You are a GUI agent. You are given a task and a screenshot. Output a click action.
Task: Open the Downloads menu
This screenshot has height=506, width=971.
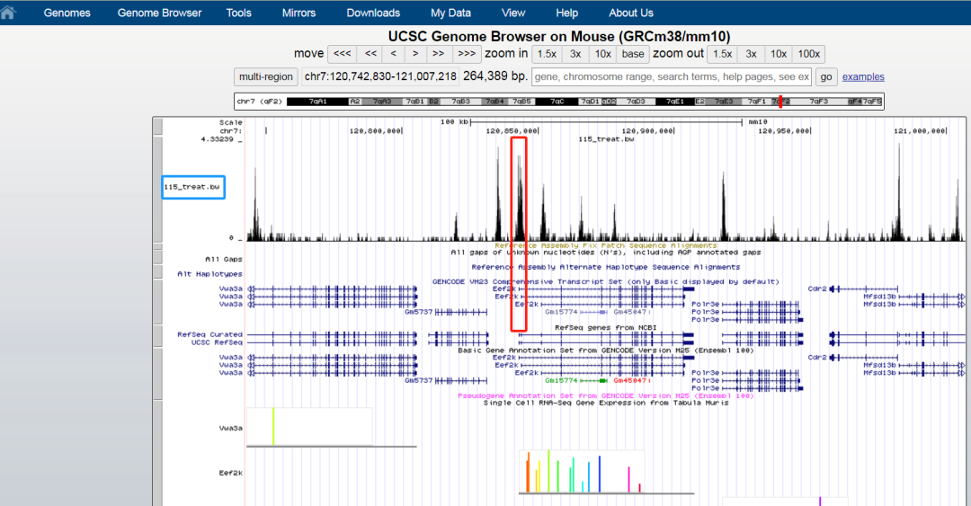pos(373,13)
